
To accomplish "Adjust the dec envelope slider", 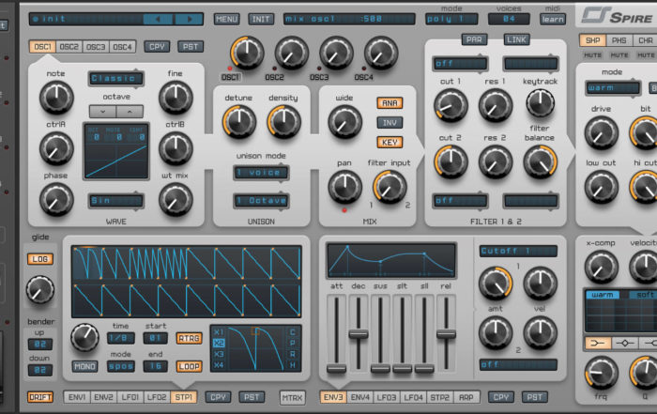I will (359, 334).
